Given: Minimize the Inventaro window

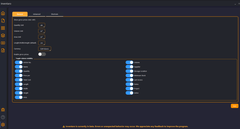Looking at the screenshot, I should (x=235, y=4).
